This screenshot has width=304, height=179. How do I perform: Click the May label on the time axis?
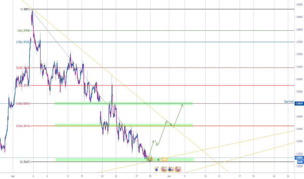point(13,176)
